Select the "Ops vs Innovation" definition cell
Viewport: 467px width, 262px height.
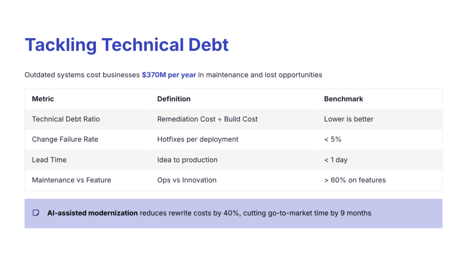(x=187, y=180)
